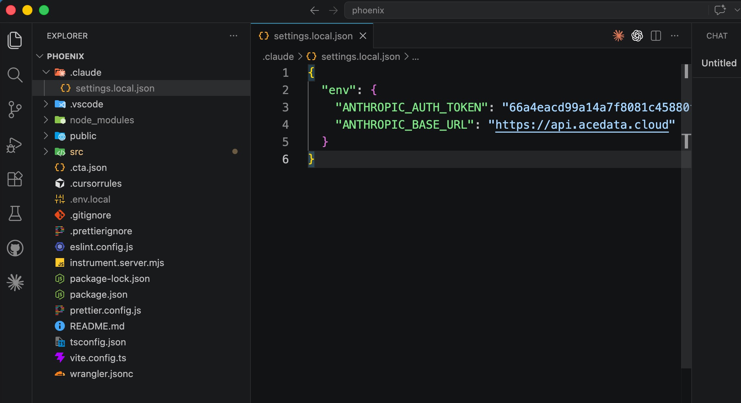The image size is (741, 403).
Task: Click the Claude starburst icon in editor toolbar
Action: click(618, 36)
